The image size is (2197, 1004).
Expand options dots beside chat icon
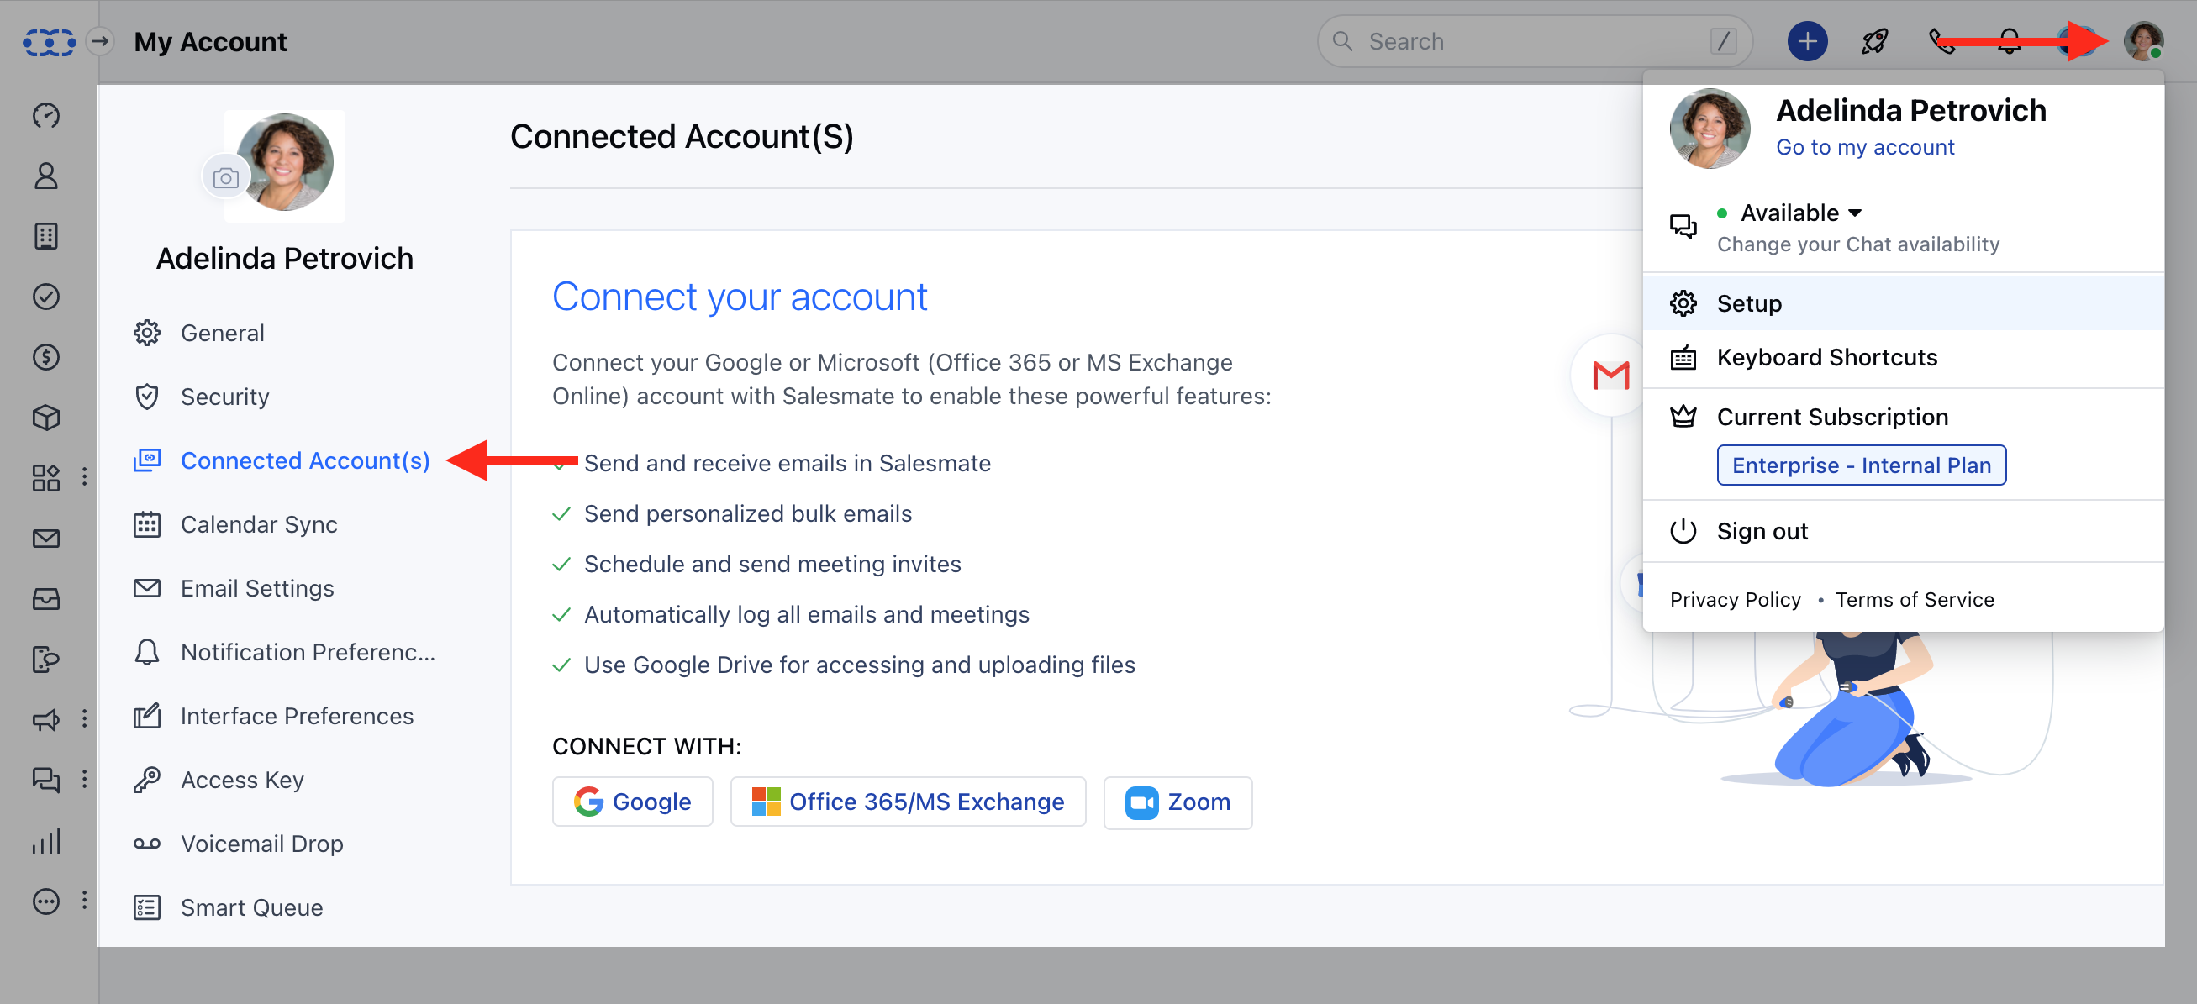84,779
